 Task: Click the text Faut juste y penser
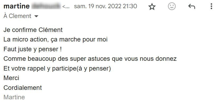pyautogui.click(x=32, y=49)
